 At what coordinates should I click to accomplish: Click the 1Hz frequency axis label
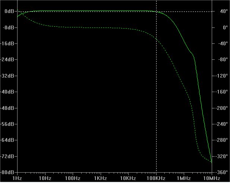(17, 178)
